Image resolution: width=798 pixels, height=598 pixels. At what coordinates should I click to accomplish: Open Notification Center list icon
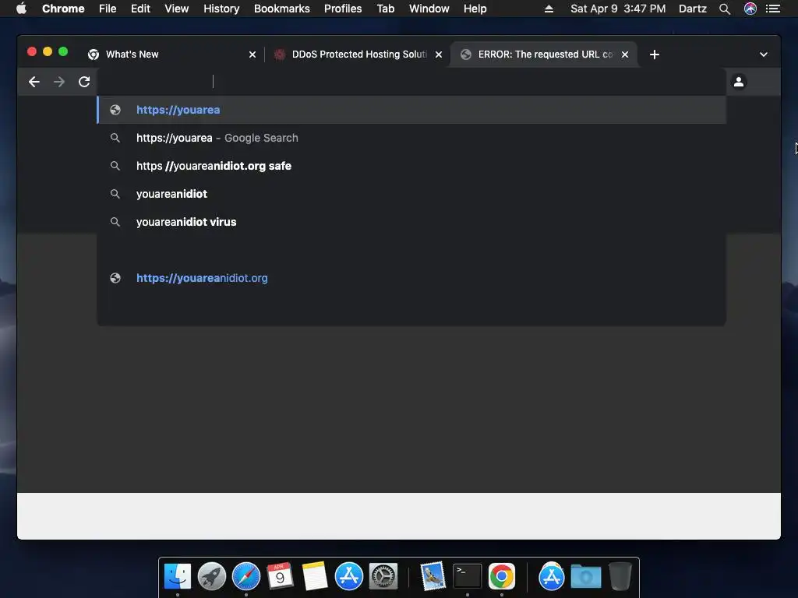[773, 9]
